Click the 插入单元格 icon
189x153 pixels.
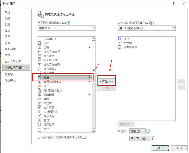coord(39,60)
